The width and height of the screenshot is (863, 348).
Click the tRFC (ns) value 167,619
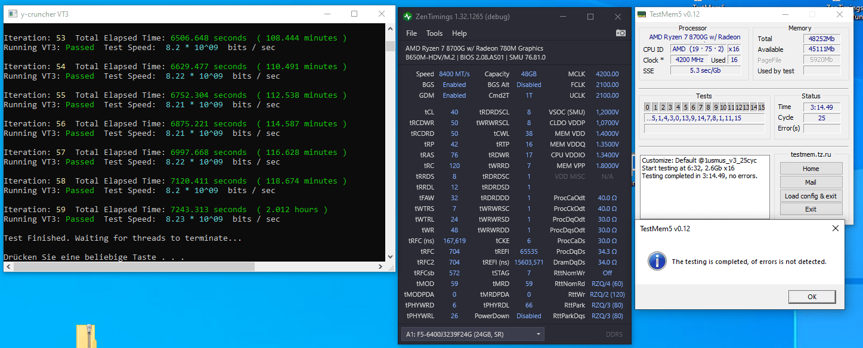click(x=454, y=241)
